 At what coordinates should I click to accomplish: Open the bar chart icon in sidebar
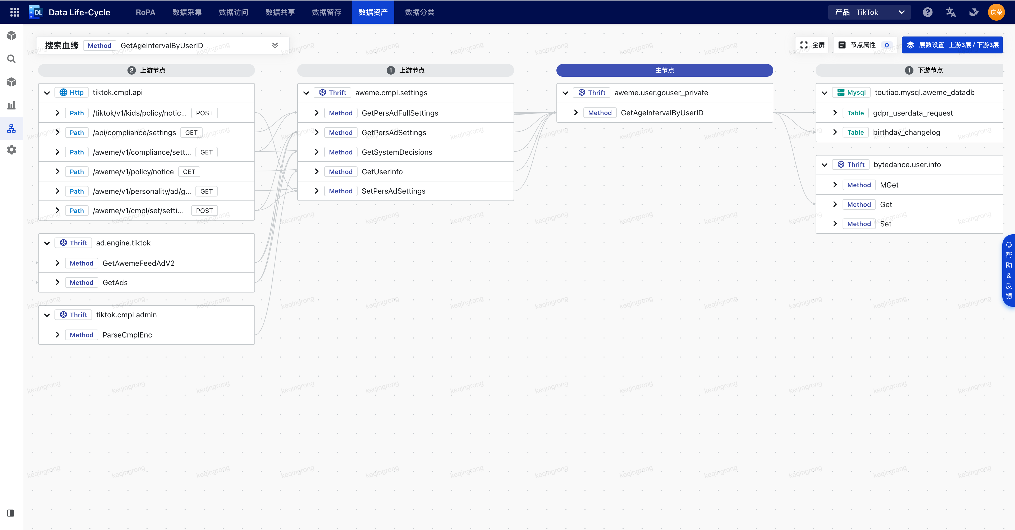(x=11, y=105)
